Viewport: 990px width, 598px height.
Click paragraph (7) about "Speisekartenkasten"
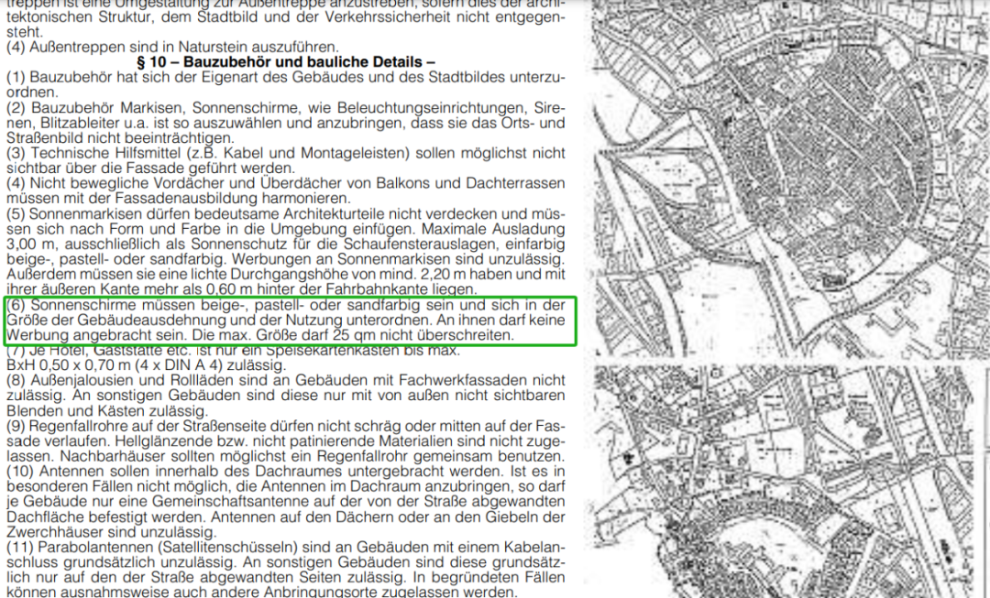click(234, 357)
